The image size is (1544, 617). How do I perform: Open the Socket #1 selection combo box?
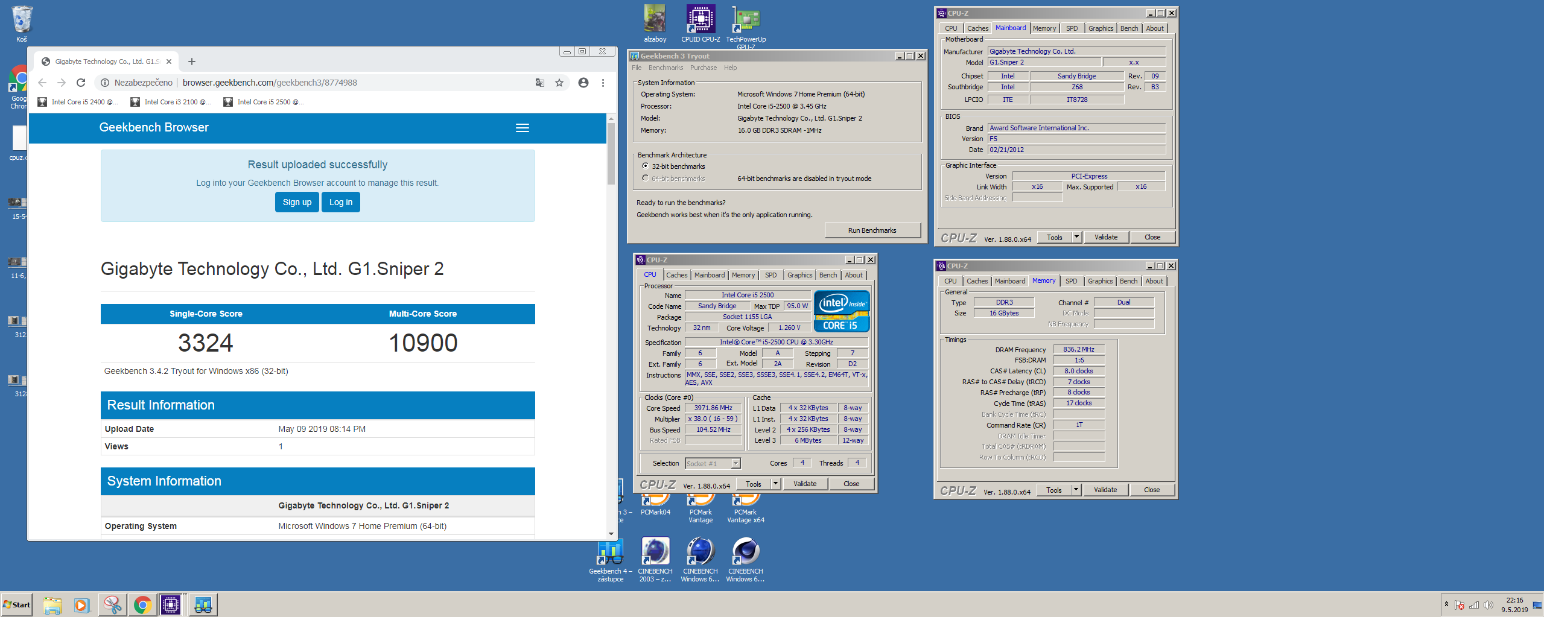click(713, 463)
